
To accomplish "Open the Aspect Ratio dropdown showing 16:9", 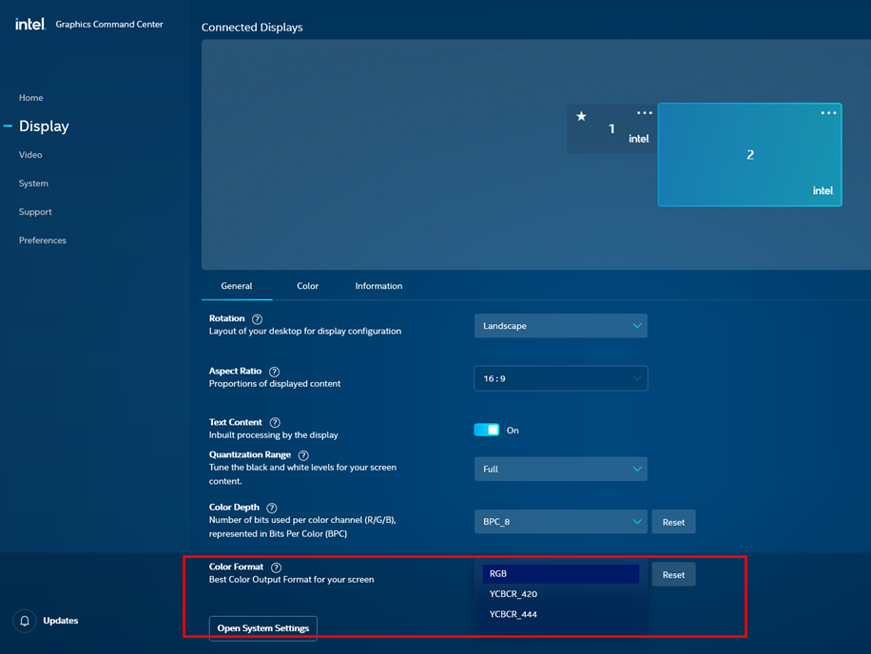I will 560,377.
